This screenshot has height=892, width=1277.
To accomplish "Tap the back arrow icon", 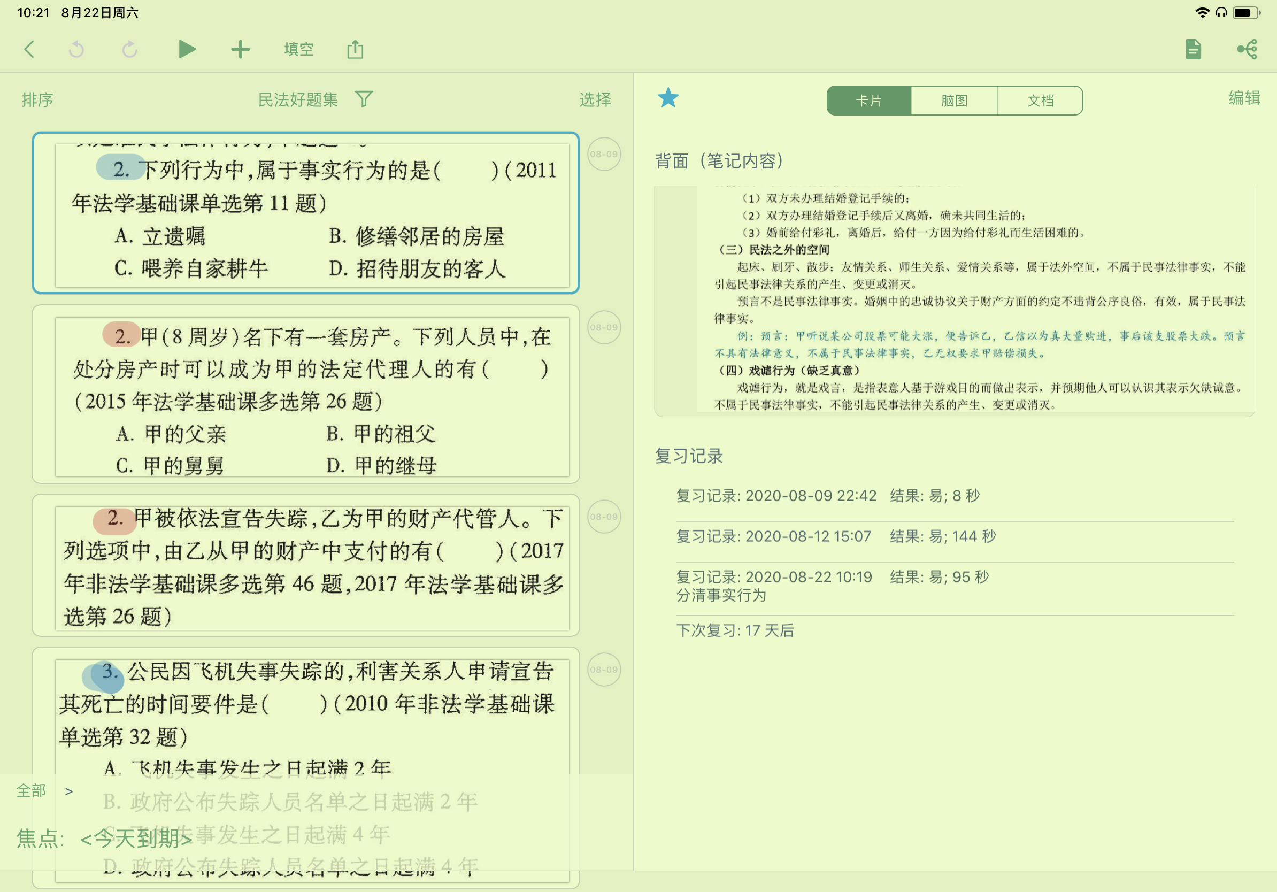I will coord(29,50).
